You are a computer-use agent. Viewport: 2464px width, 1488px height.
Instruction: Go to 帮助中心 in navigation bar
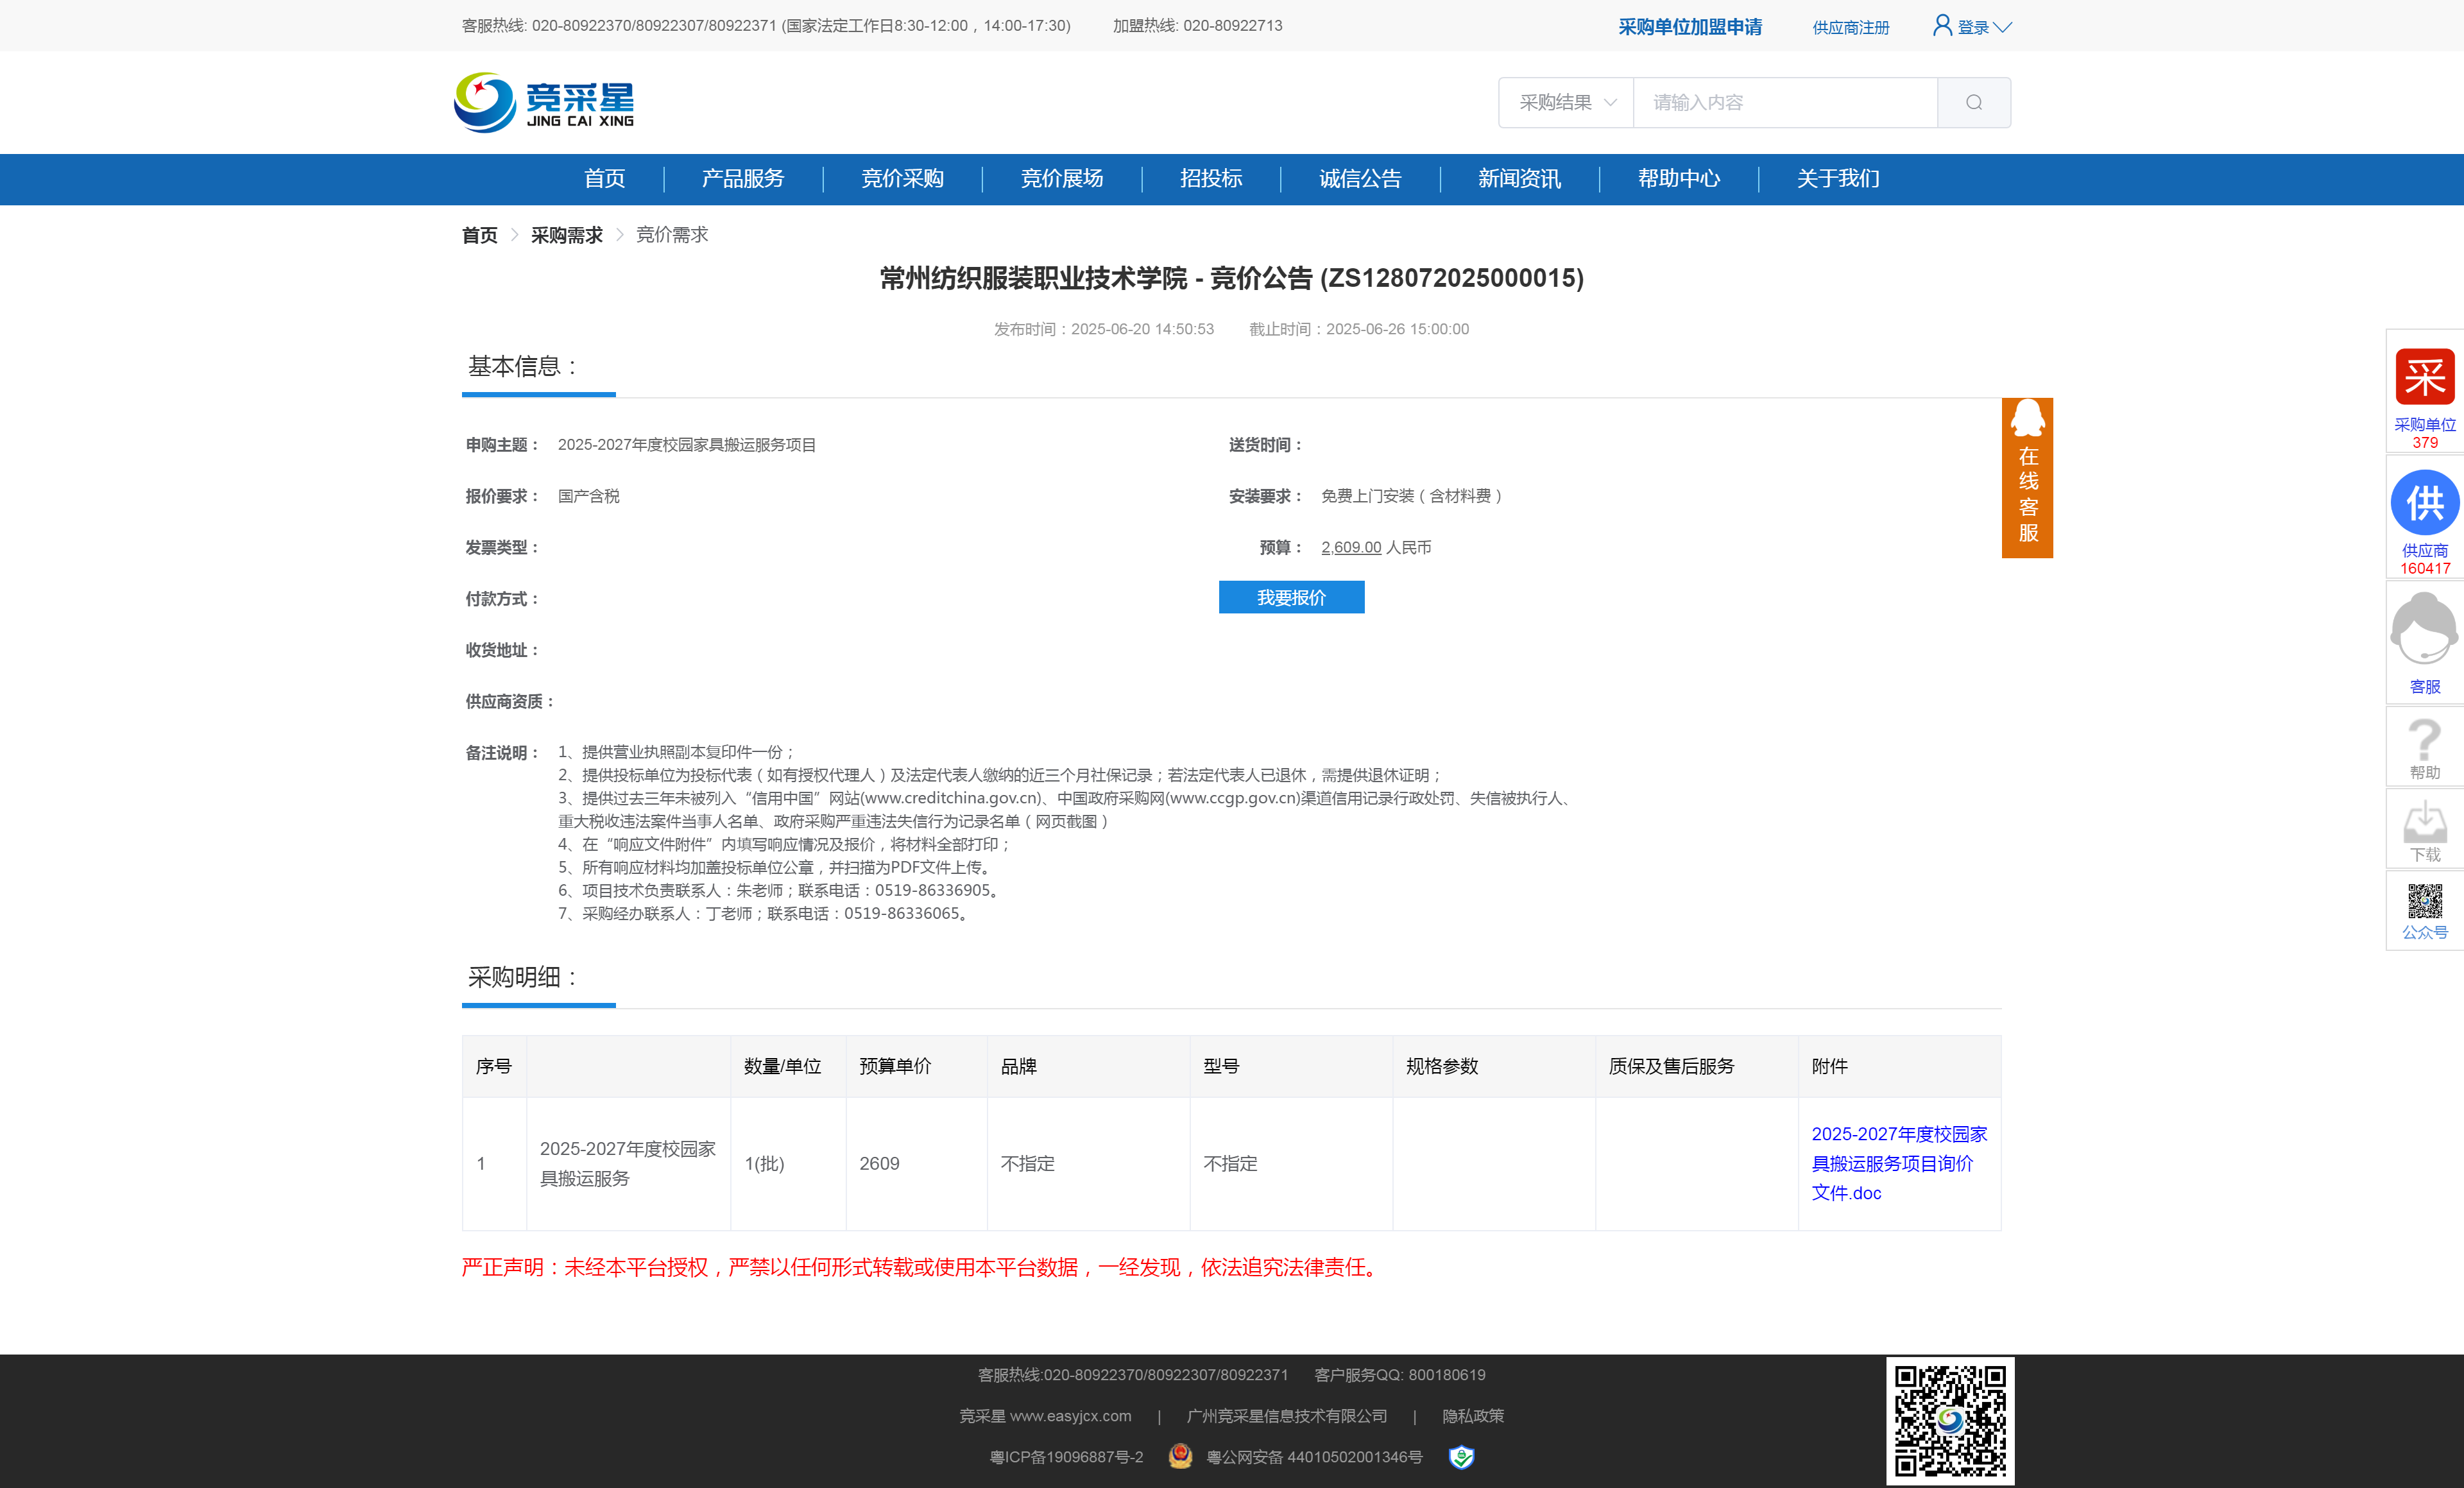(1678, 179)
